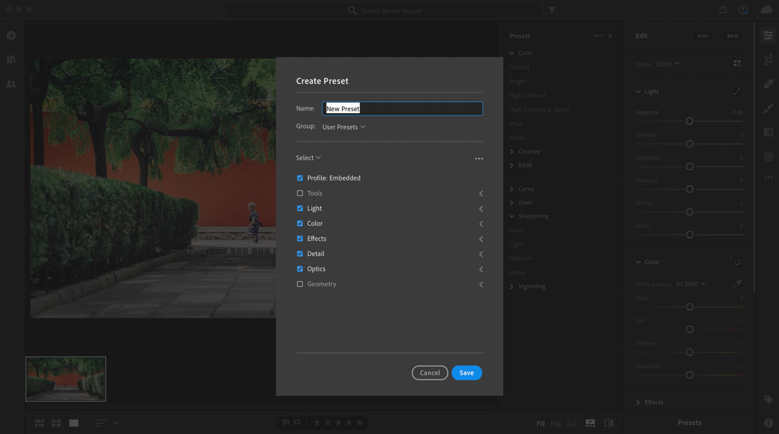This screenshot has height=434, width=779.
Task: Open dialog three-dot options menu
Action: [479, 159]
